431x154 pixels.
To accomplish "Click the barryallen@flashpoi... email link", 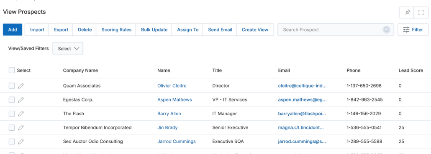I will coord(302,114).
